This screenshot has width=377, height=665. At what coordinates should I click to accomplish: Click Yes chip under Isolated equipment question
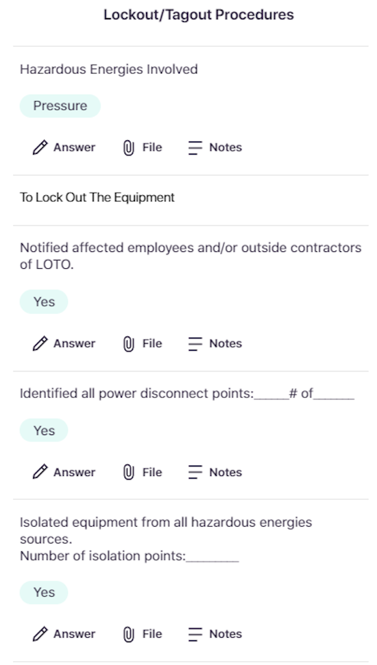[44, 592]
